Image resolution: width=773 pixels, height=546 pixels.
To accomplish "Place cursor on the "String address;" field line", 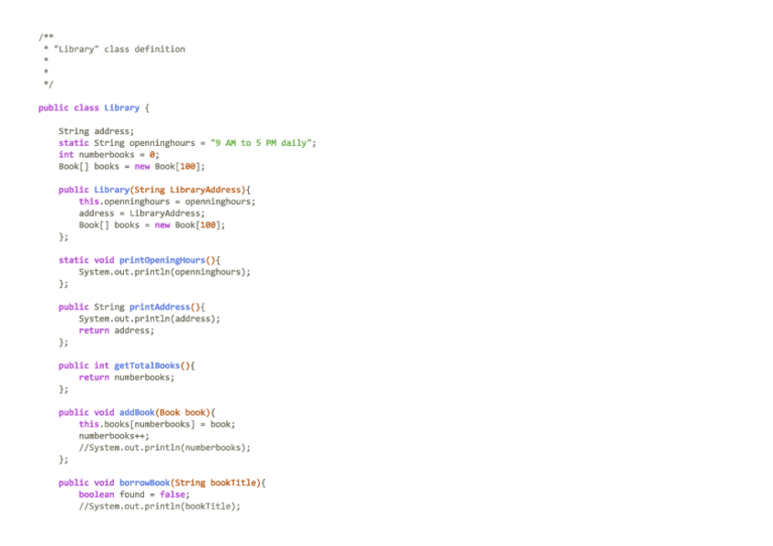I will coord(96,131).
